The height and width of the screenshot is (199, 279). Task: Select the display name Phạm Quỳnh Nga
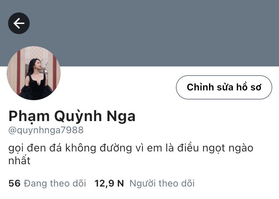[x=72, y=116]
